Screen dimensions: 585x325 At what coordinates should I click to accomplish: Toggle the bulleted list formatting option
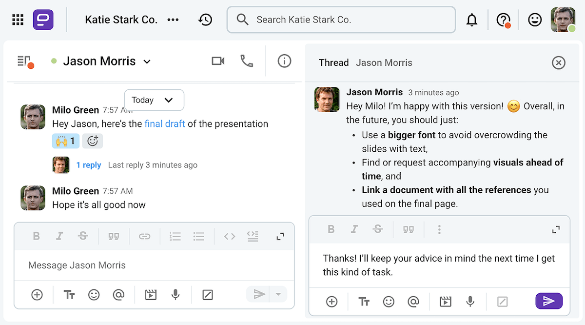[x=198, y=236]
